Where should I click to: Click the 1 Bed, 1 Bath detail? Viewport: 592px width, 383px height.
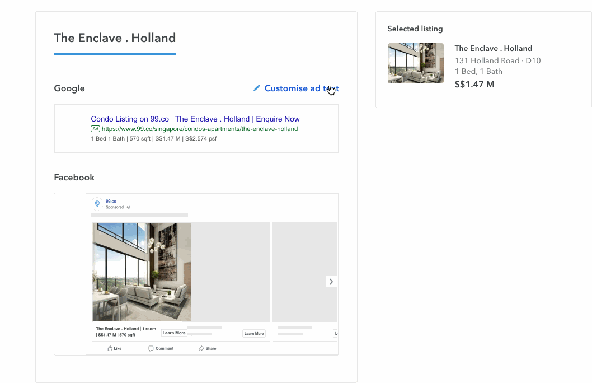click(x=478, y=71)
